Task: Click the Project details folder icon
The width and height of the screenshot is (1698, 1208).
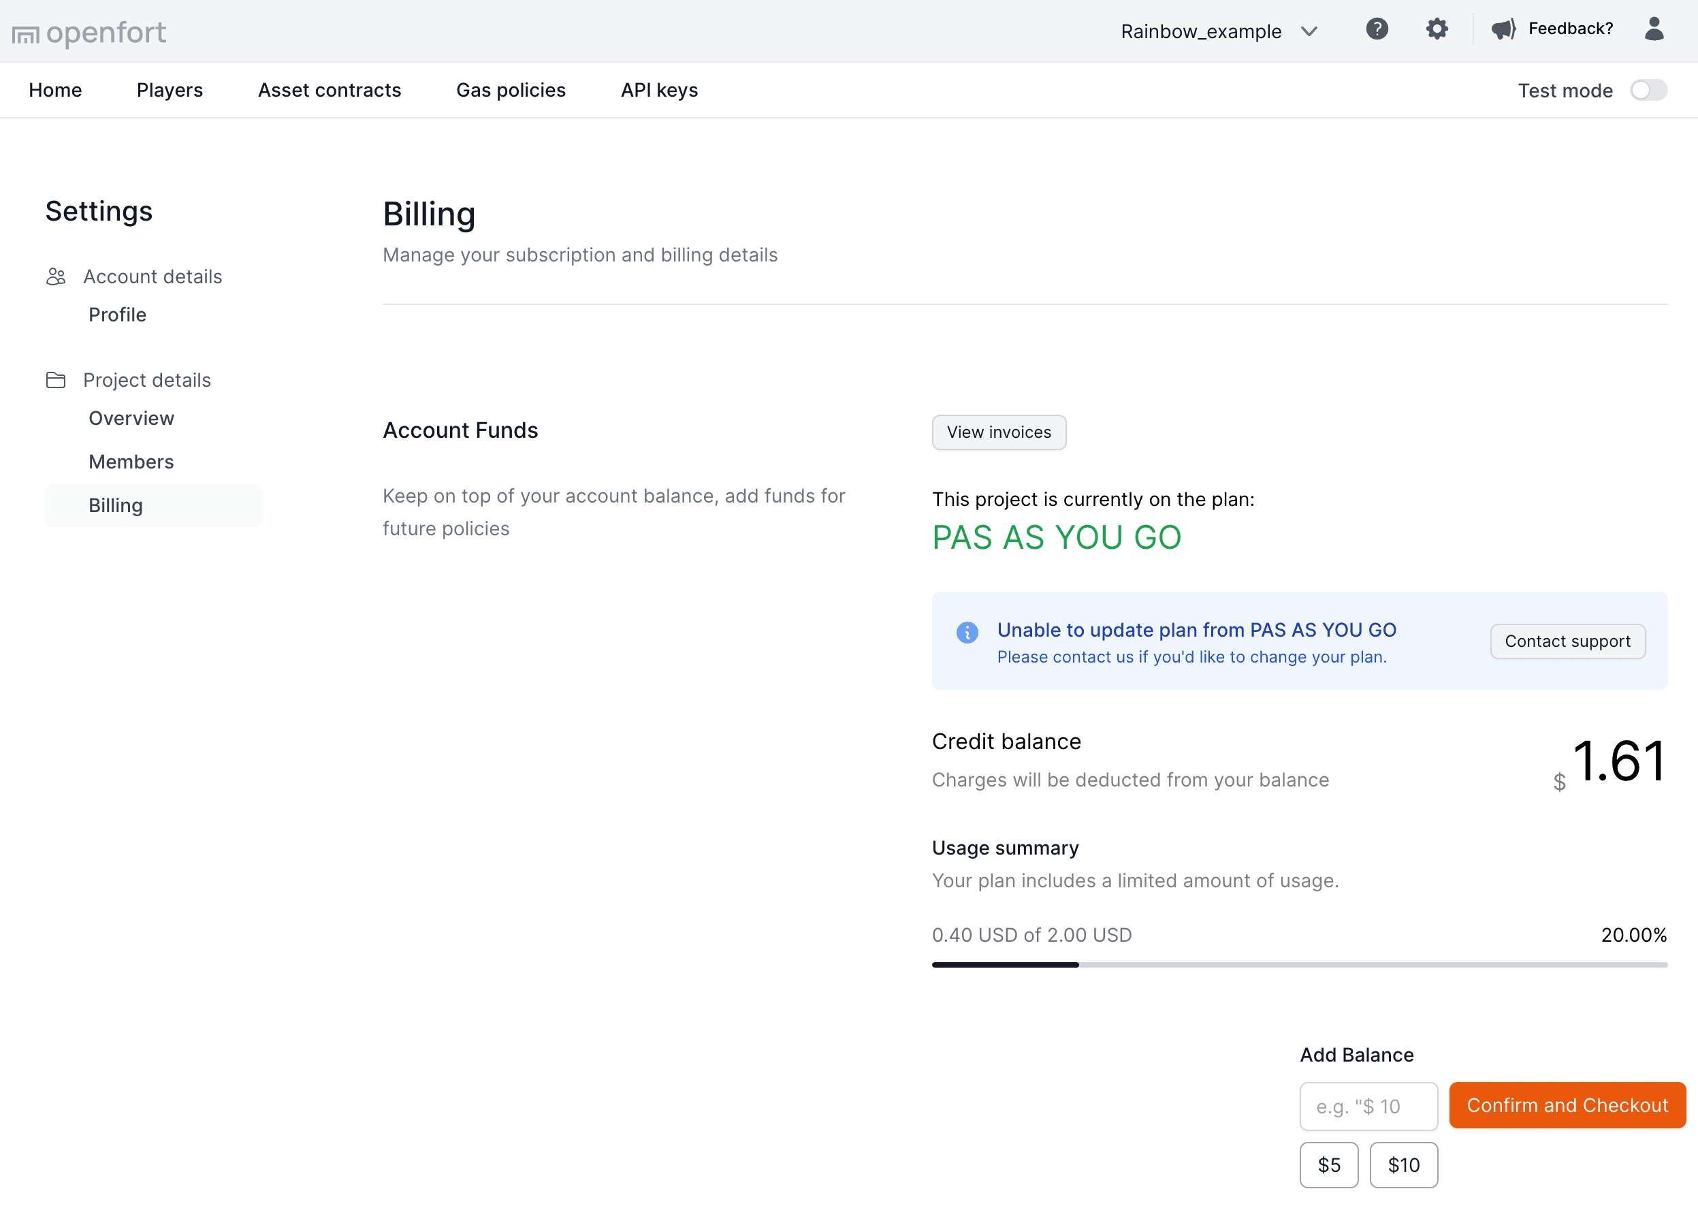Action: 56,380
